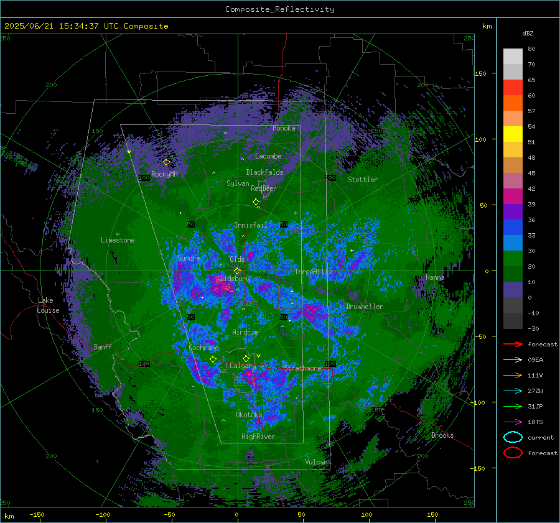Select the Ponoka label on map
The image size is (560, 523).
pos(284,128)
